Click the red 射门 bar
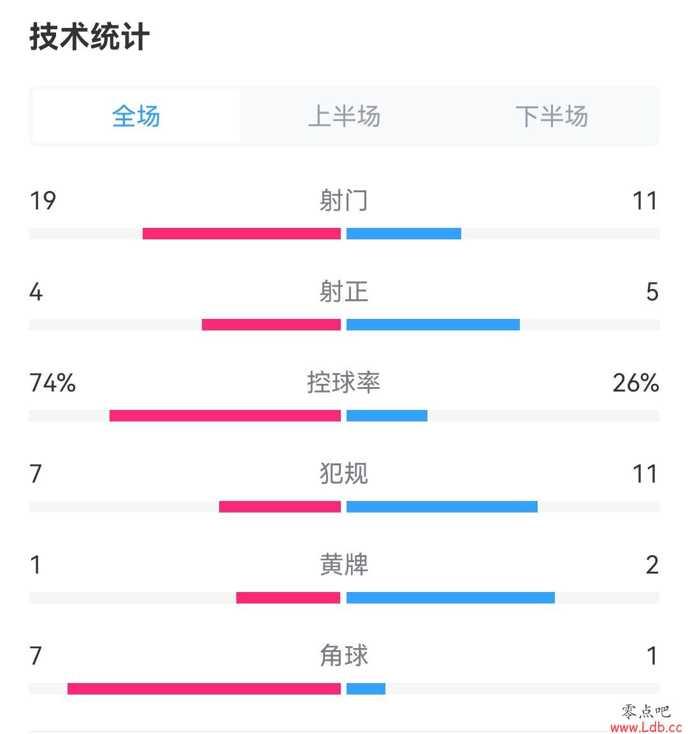This screenshot has width=688, height=734. [241, 234]
